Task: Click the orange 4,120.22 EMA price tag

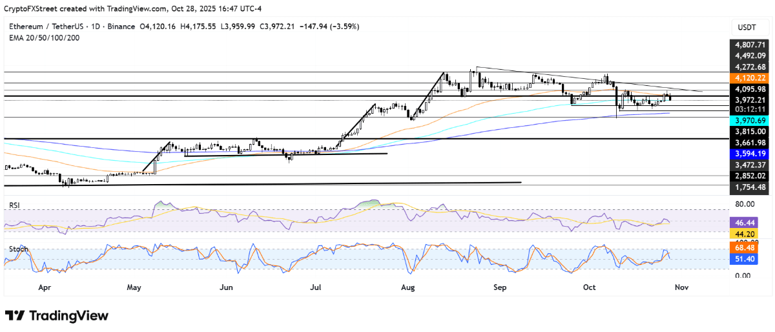Action: [749, 78]
